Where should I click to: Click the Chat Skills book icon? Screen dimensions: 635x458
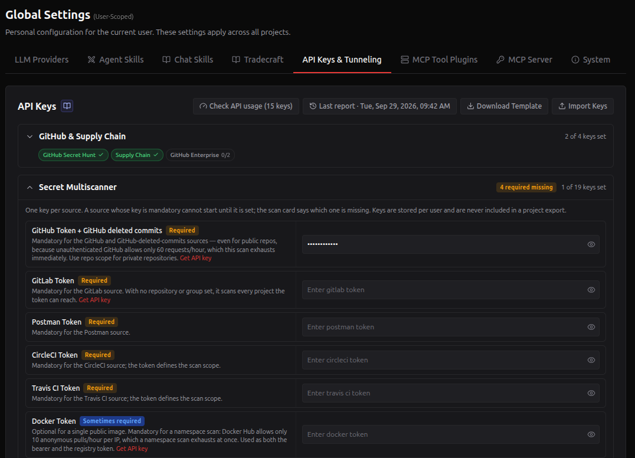pyautogui.click(x=166, y=60)
